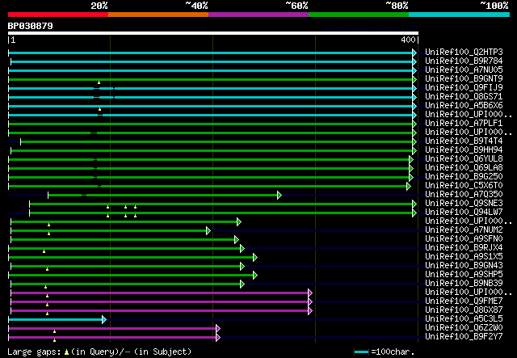Click the 400 end position label
The width and height of the screenshot is (517, 358).
click(x=408, y=40)
